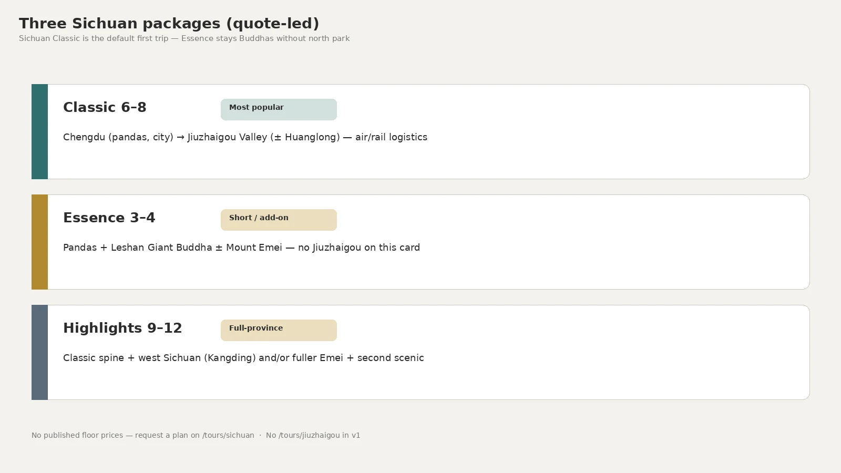Viewport: 841px width, 473px height.
Task: Click the teal color bar on Classic card
Action: 39,131
